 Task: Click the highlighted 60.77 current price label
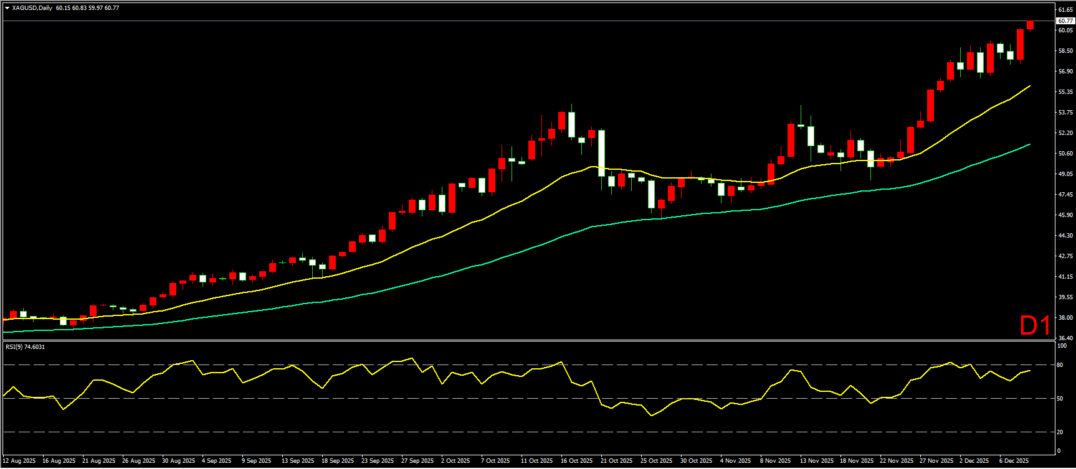coord(1065,21)
